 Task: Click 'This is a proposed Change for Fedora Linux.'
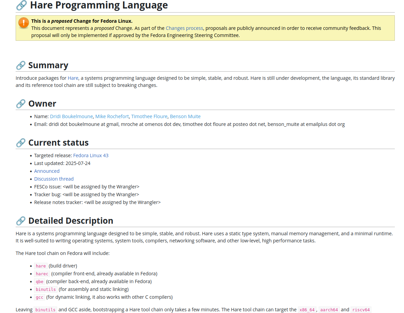82,21
